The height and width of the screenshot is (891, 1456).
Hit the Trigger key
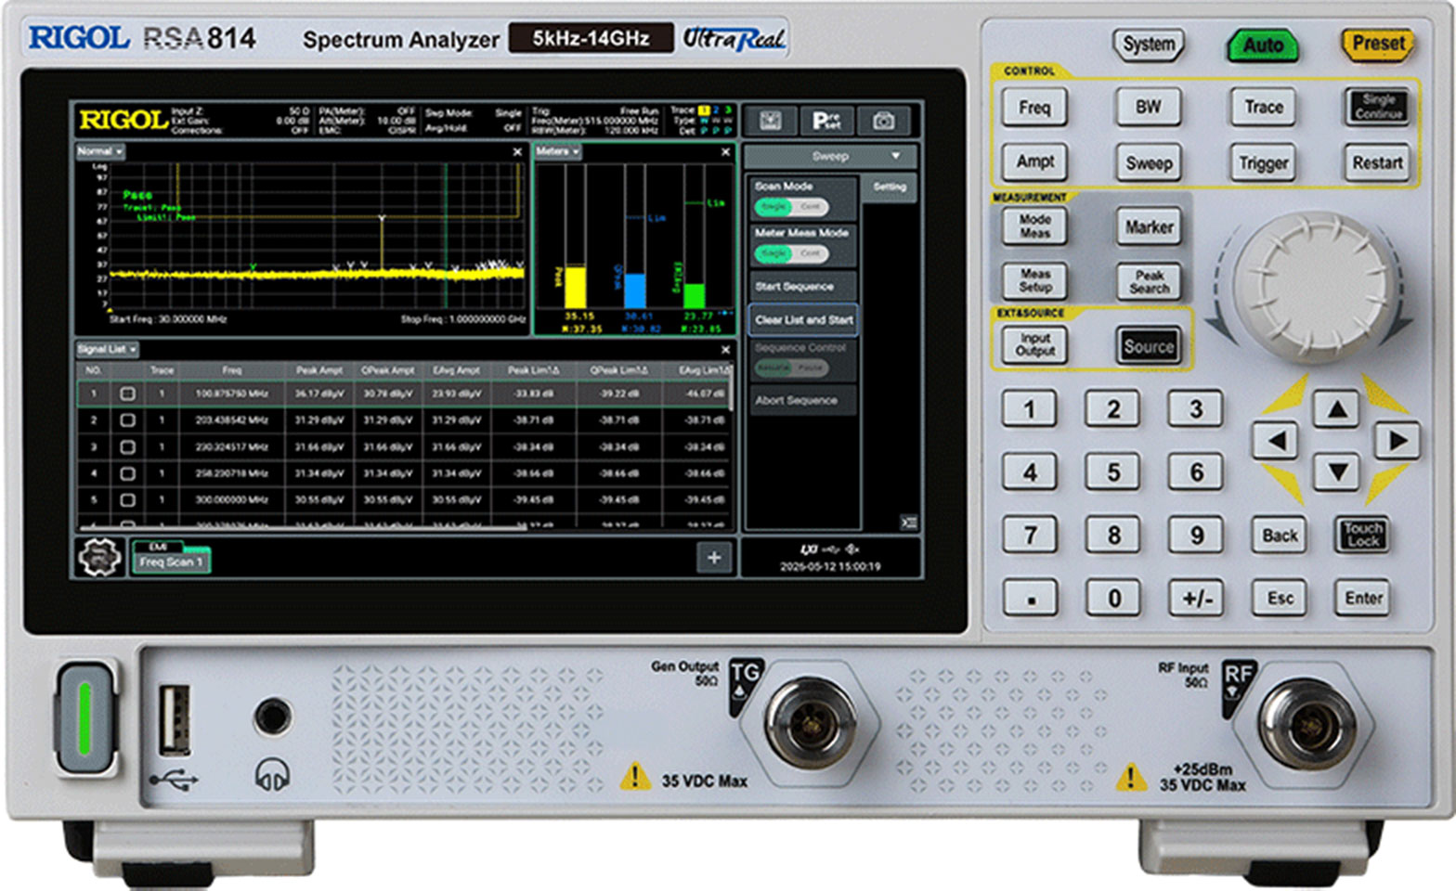(x=1263, y=162)
